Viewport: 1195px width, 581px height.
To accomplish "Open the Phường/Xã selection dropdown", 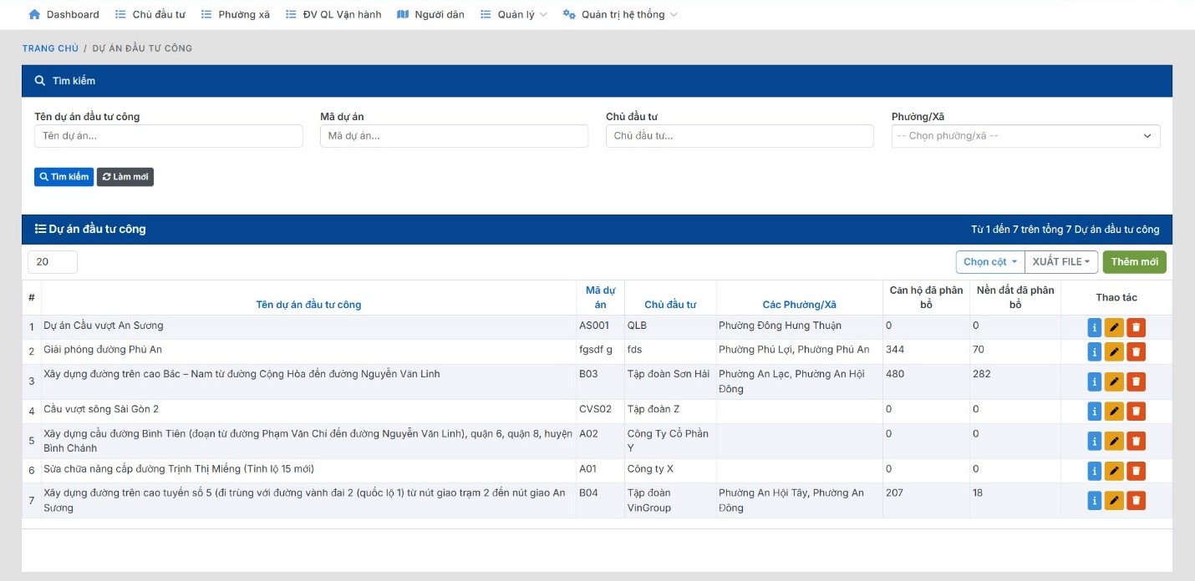I will 1025,136.
